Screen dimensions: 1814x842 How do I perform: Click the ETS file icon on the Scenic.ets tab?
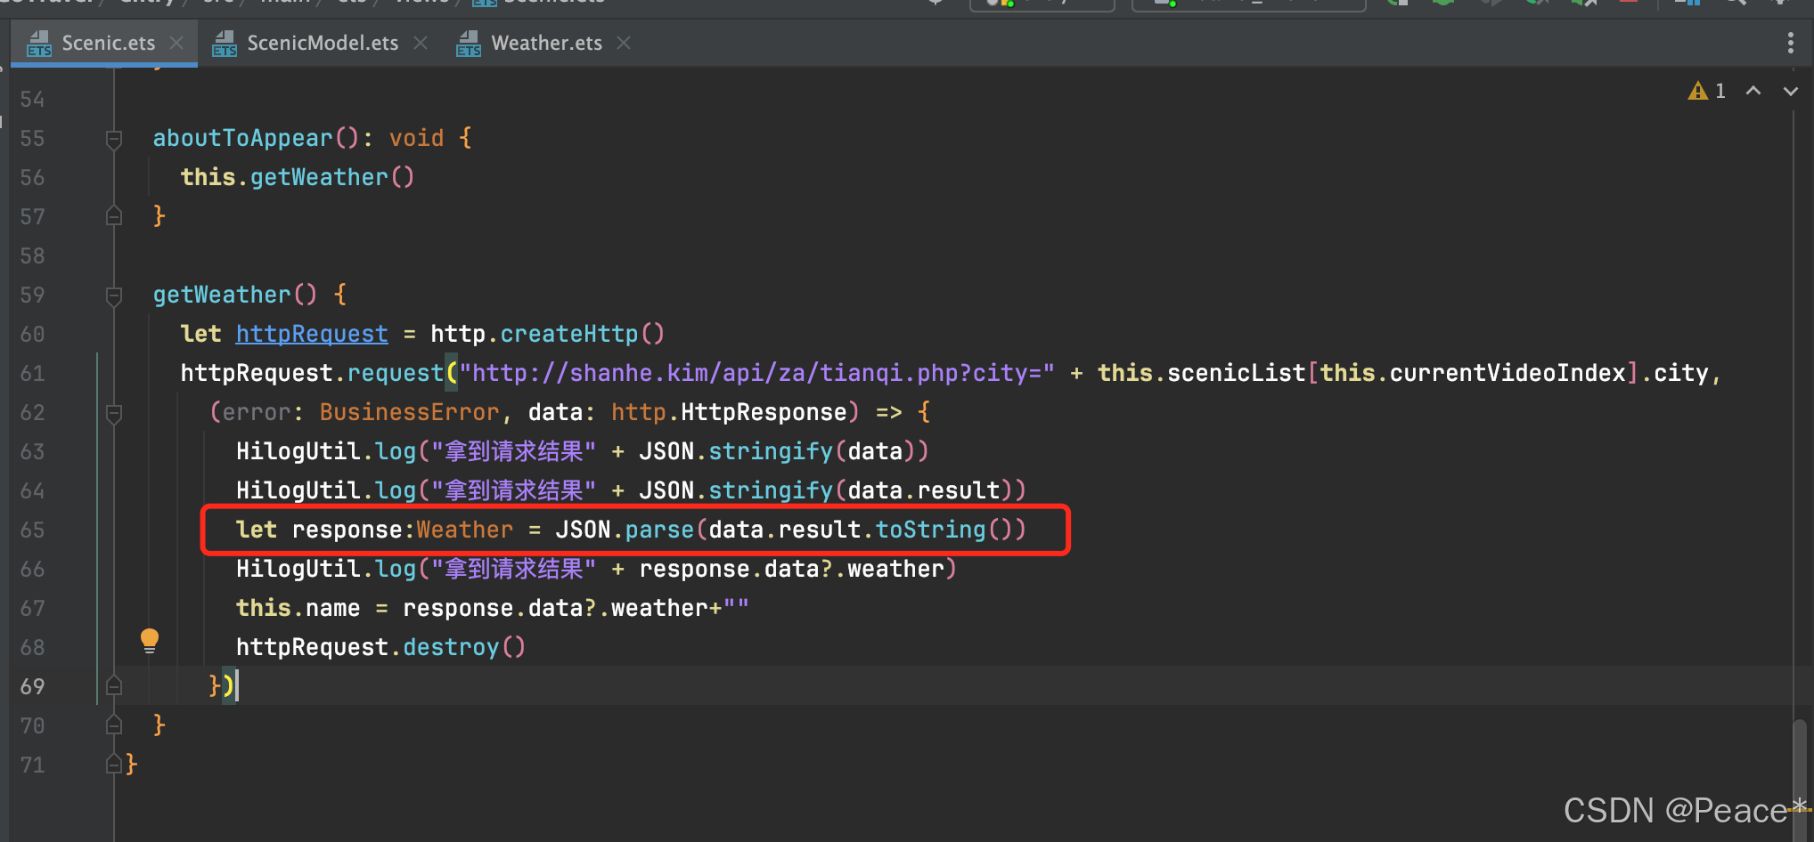point(37,43)
